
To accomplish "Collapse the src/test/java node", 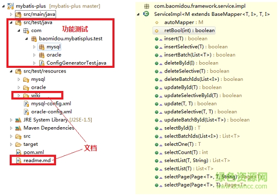I will (x=11, y=23).
